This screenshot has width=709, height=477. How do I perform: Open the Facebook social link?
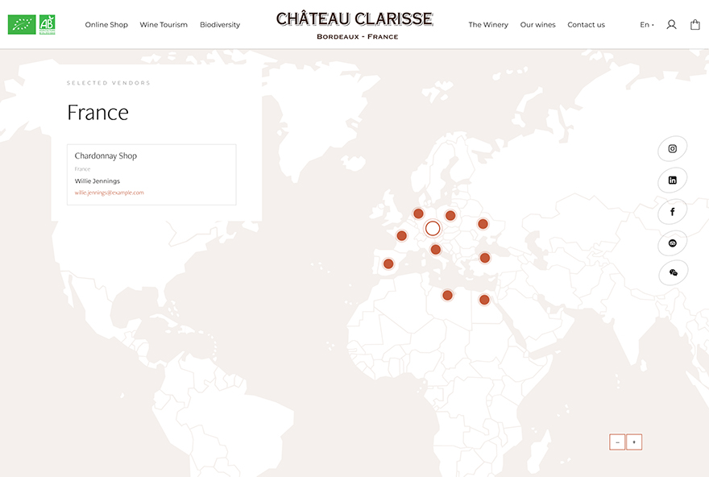[x=672, y=212]
